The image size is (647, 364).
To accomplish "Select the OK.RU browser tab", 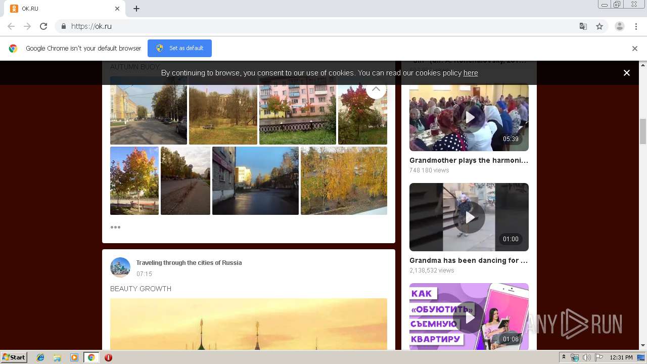I will point(66,9).
